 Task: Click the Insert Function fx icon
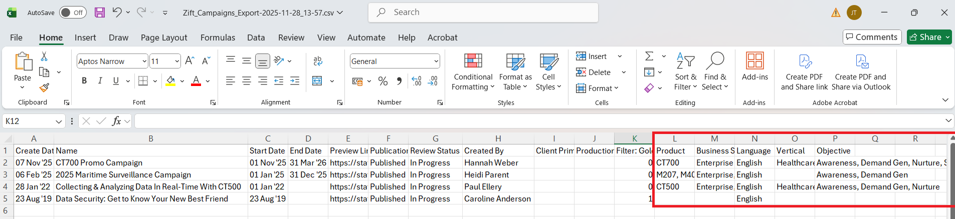click(x=116, y=121)
